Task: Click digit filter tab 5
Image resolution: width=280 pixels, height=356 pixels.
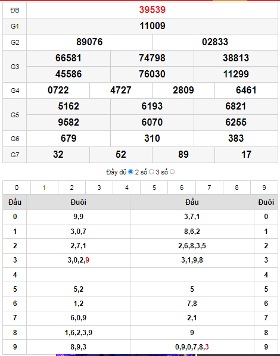Action: 154,188
